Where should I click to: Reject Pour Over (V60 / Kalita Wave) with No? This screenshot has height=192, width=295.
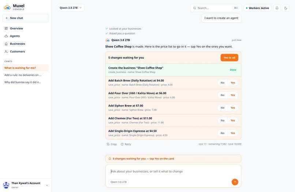point(223,95)
